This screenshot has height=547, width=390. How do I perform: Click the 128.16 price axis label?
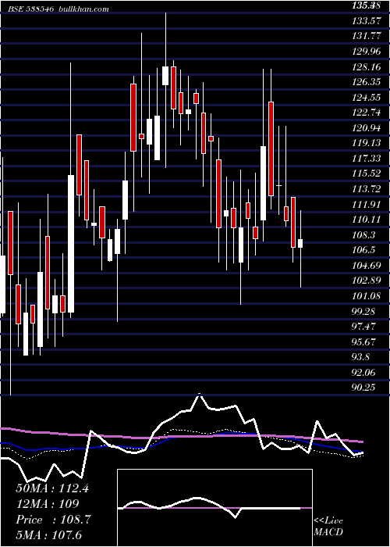pos(366,66)
